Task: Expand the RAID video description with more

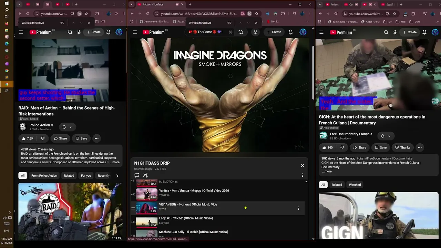Action: (115, 162)
